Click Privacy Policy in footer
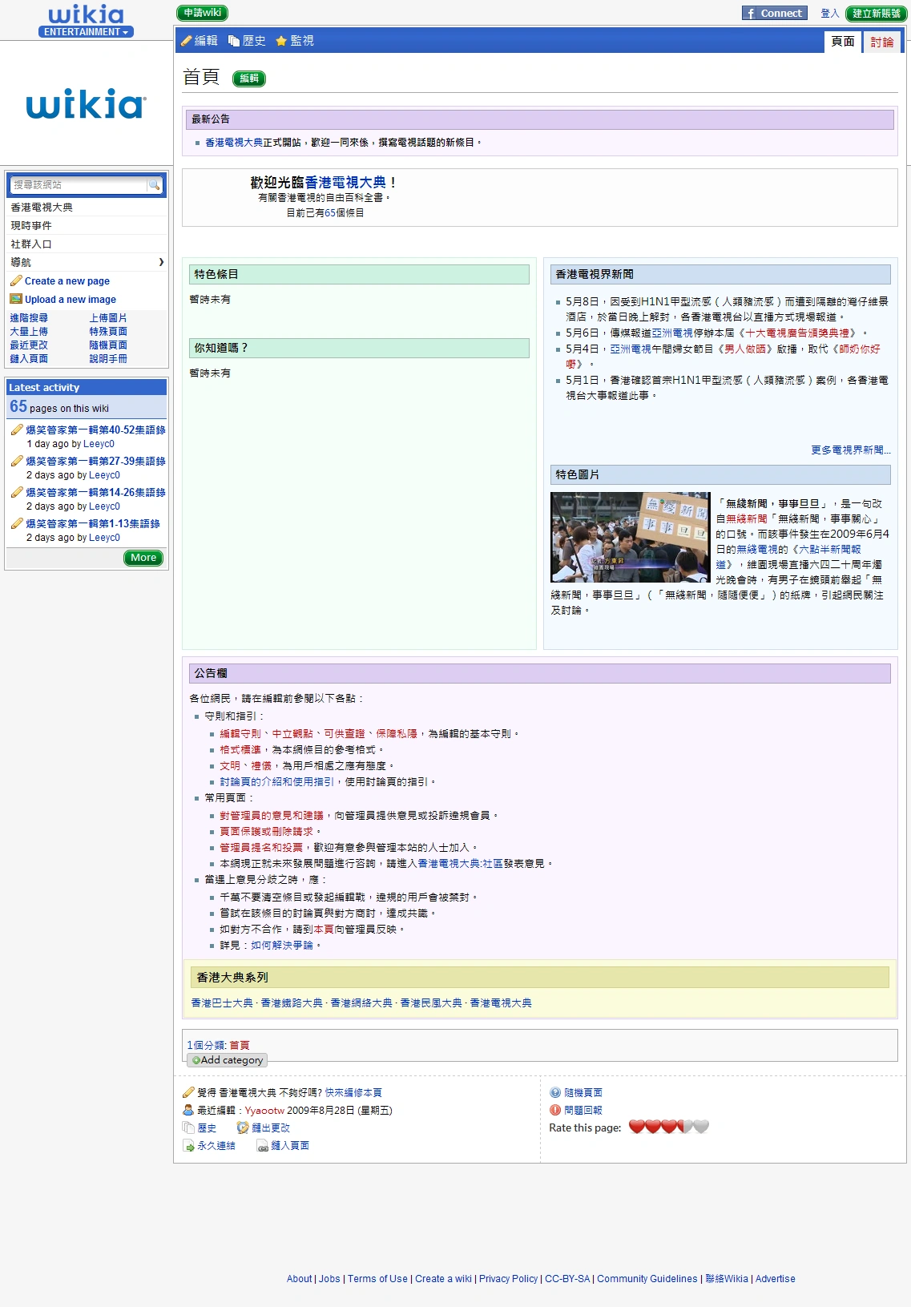 508,1279
